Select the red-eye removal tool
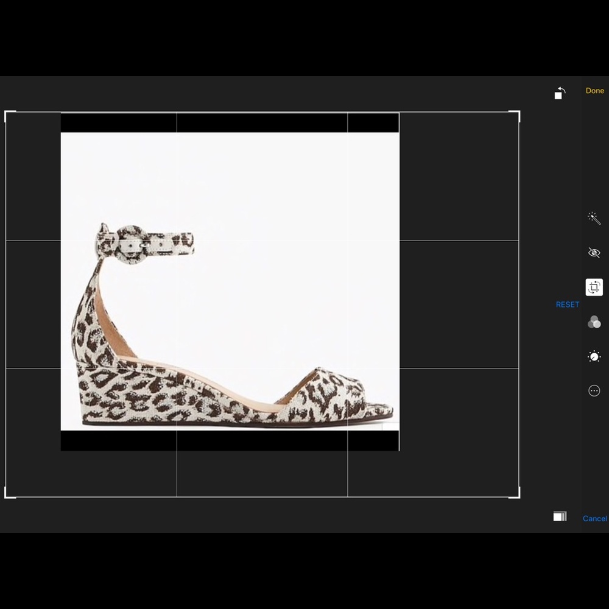 pyautogui.click(x=594, y=252)
